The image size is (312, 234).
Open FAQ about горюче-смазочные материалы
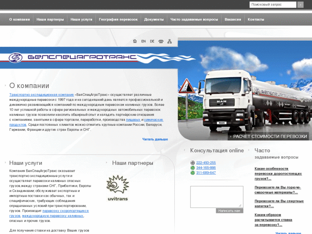(278, 190)
